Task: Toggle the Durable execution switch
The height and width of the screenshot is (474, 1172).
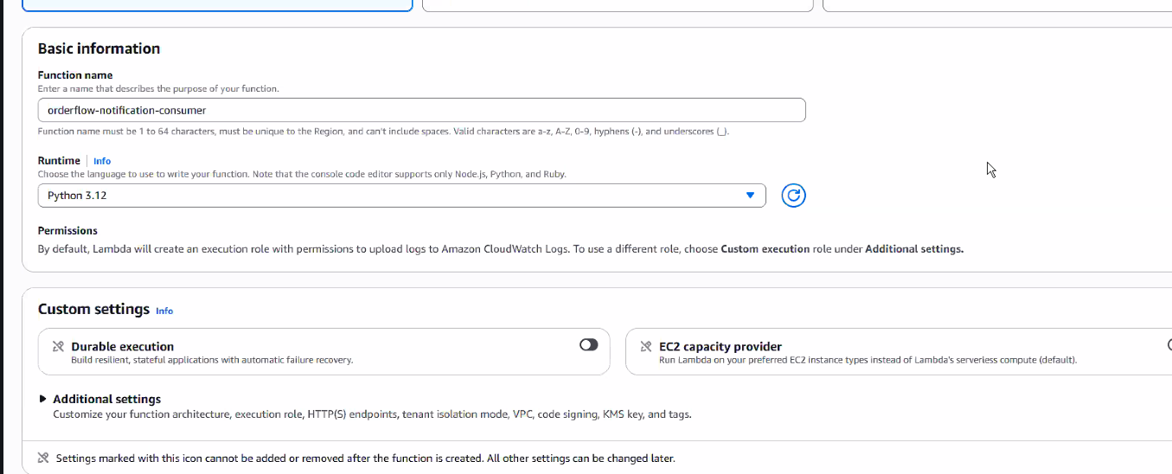Action: [589, 344]
